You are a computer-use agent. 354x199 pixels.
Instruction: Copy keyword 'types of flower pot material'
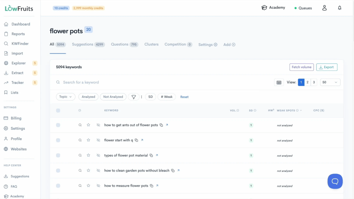coord(151,156)
